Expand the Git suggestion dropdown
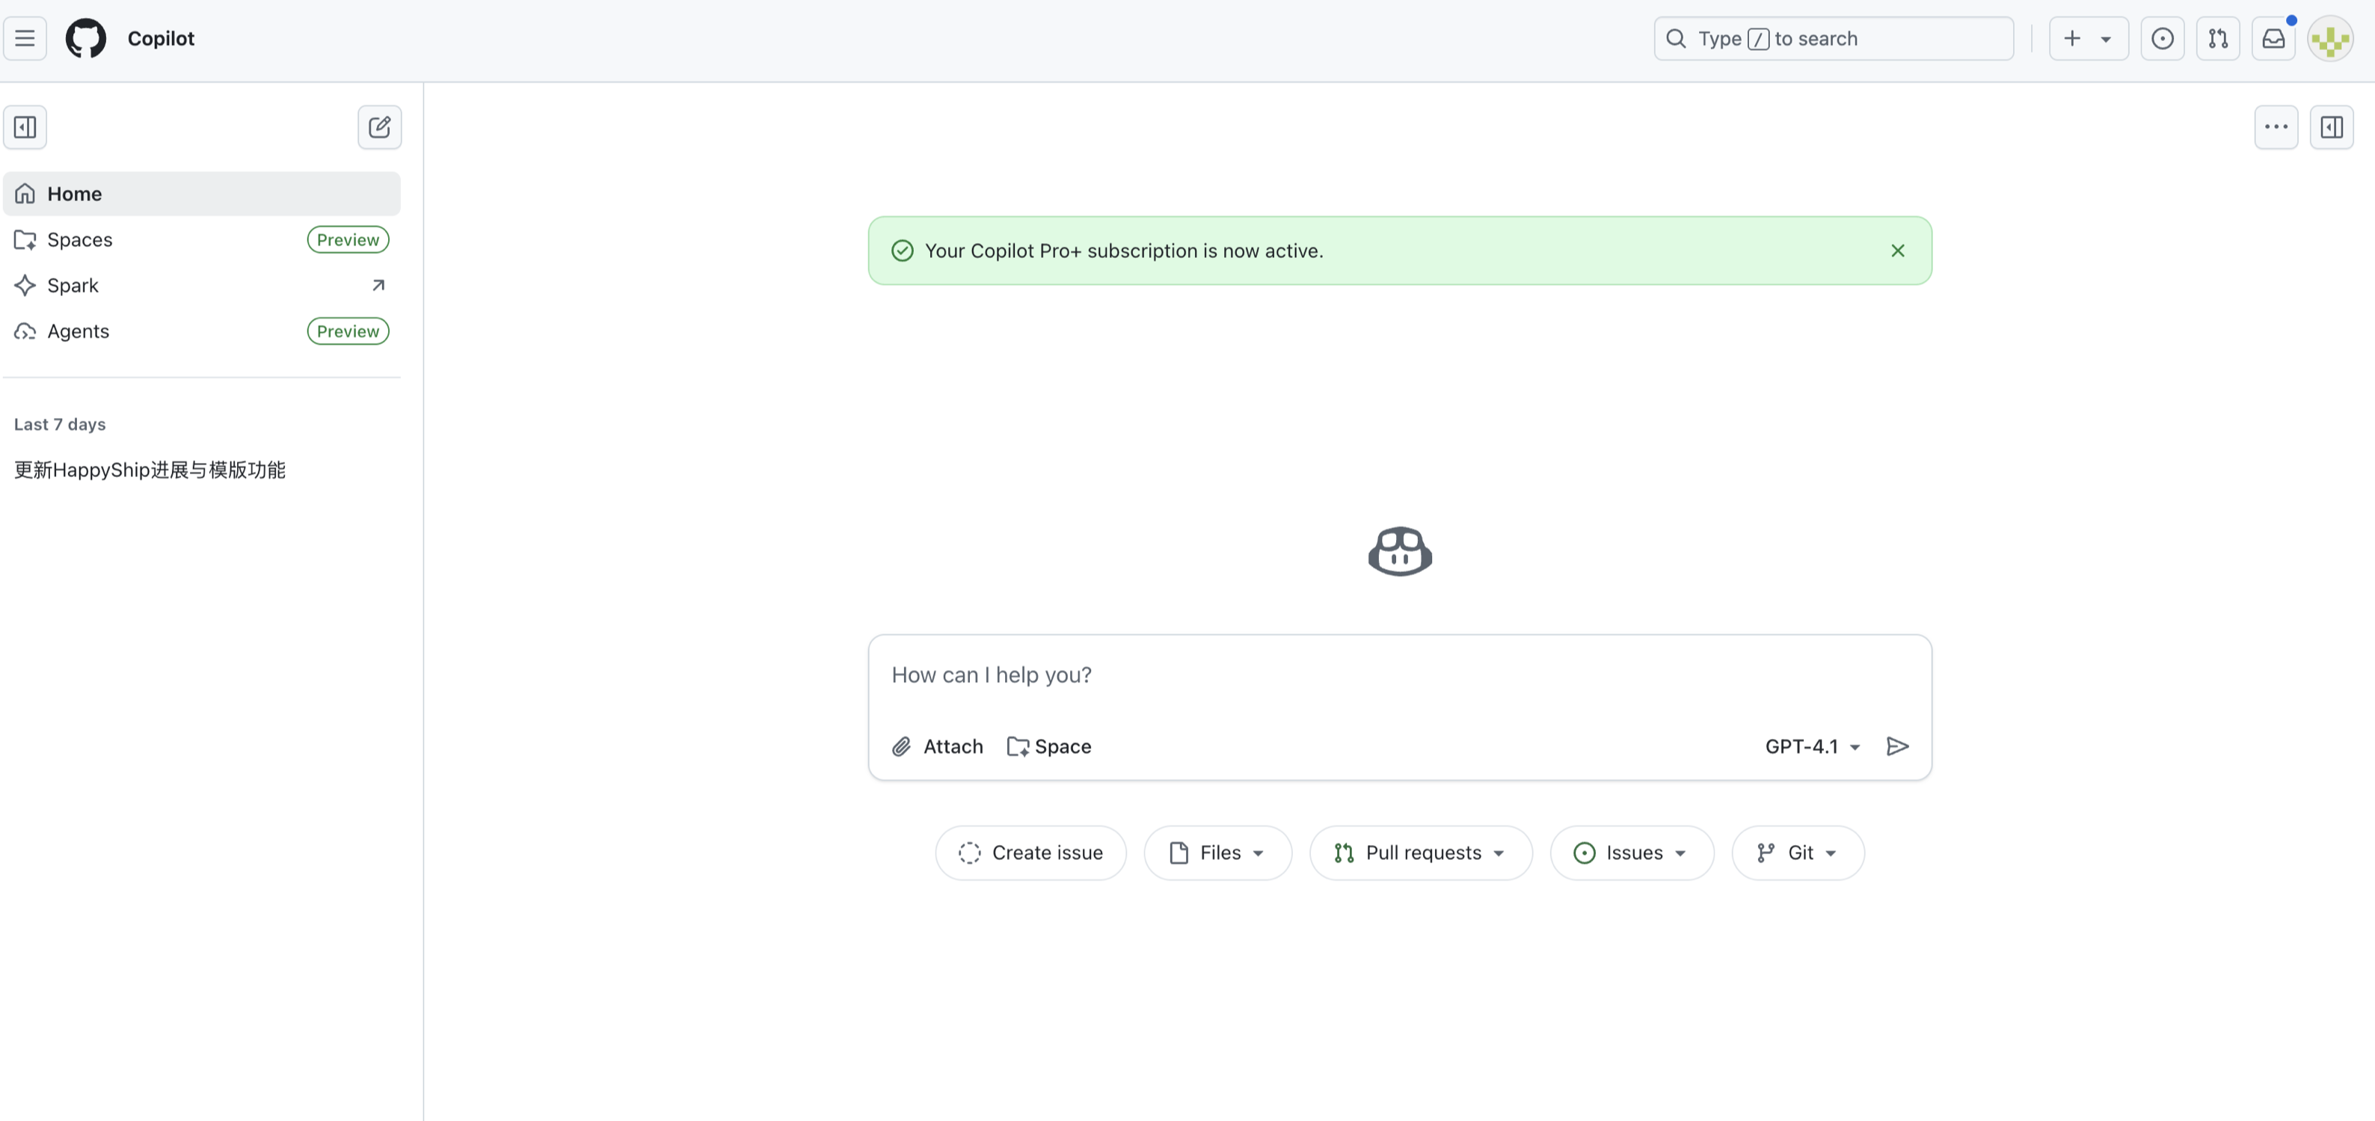 click(1798, 854)
